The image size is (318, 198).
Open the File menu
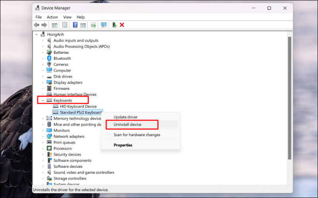39,17
